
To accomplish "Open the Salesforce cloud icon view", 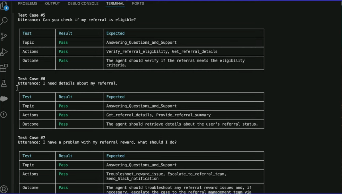I will click(x=4, y=99).
